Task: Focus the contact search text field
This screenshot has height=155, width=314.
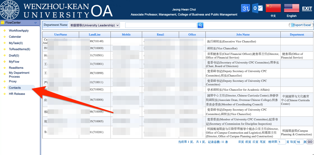Action: (161, 25)
